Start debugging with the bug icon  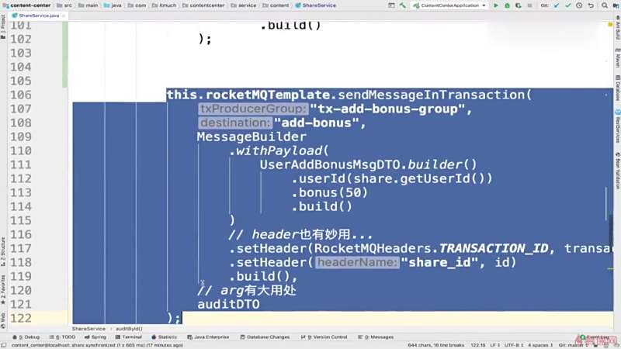point(507,5)
